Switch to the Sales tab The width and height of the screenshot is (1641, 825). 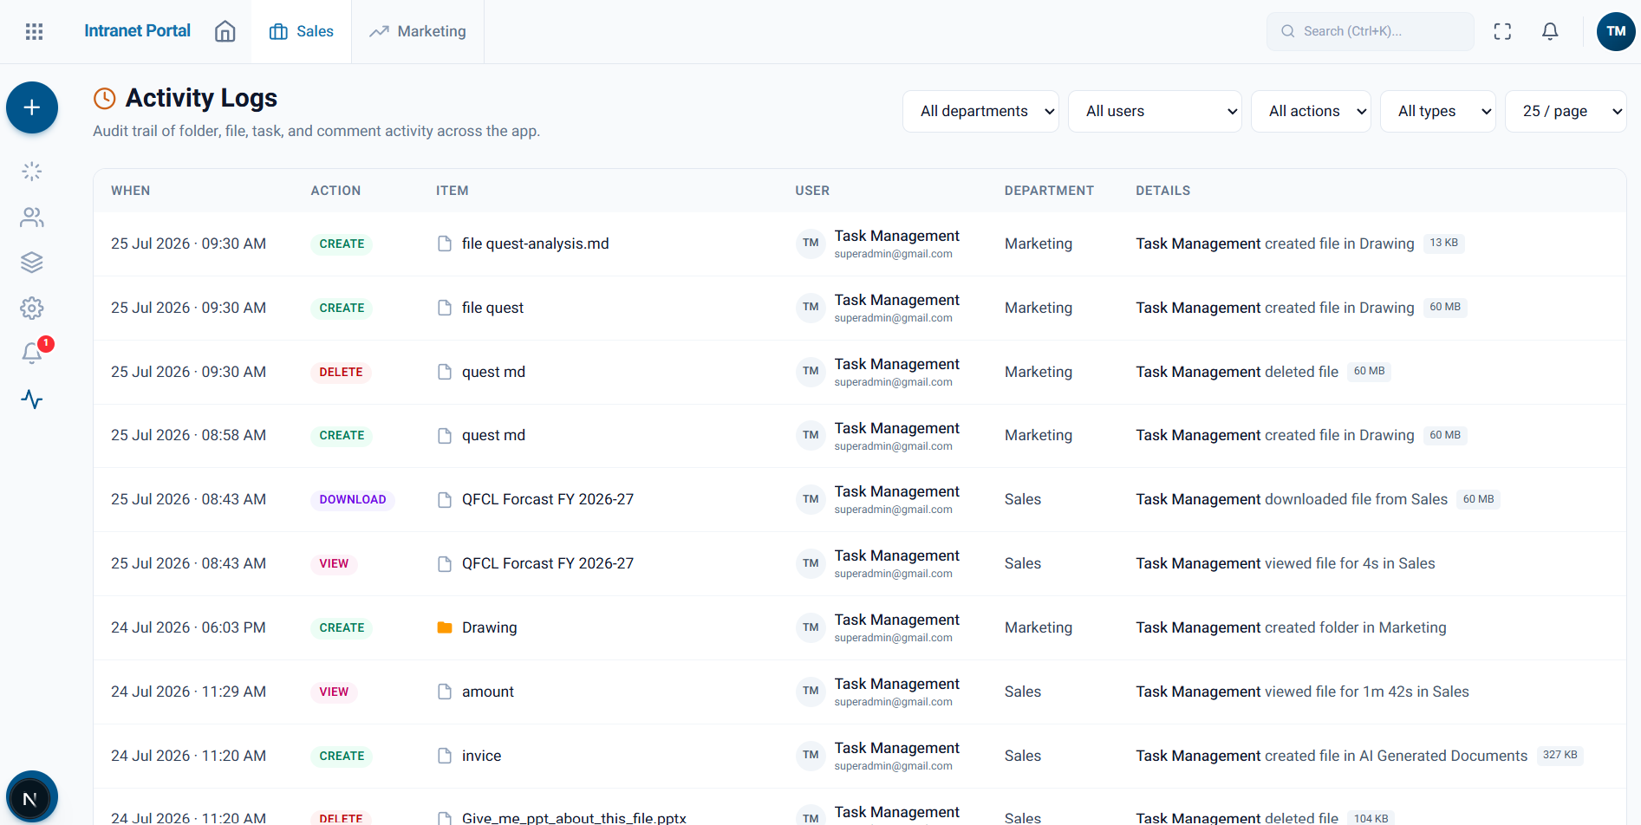pyautogui.click(x=301, y=31)
